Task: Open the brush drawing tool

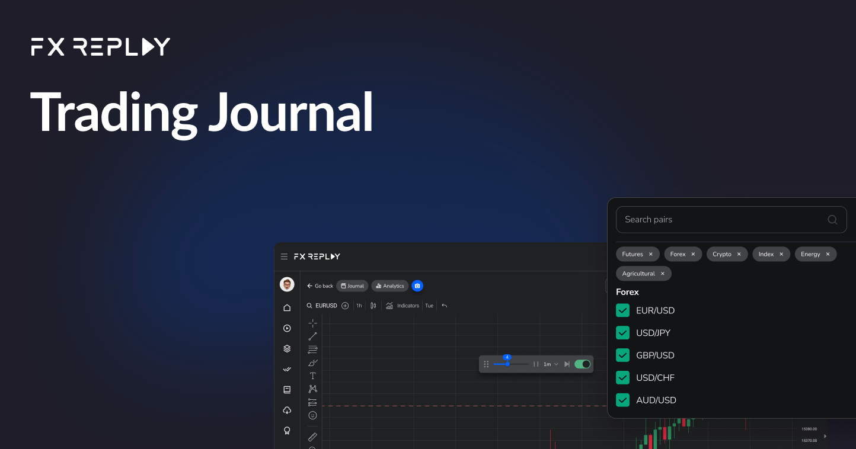Action: 312,362
